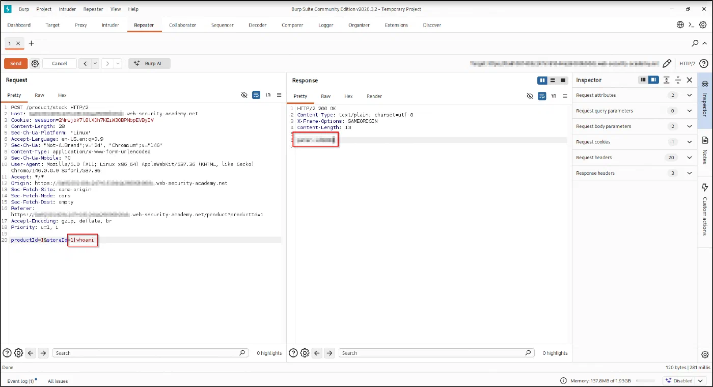Open the View menu
Image resolution: width=713 pixels, height=387 pixels.
[x=116, y=9]
